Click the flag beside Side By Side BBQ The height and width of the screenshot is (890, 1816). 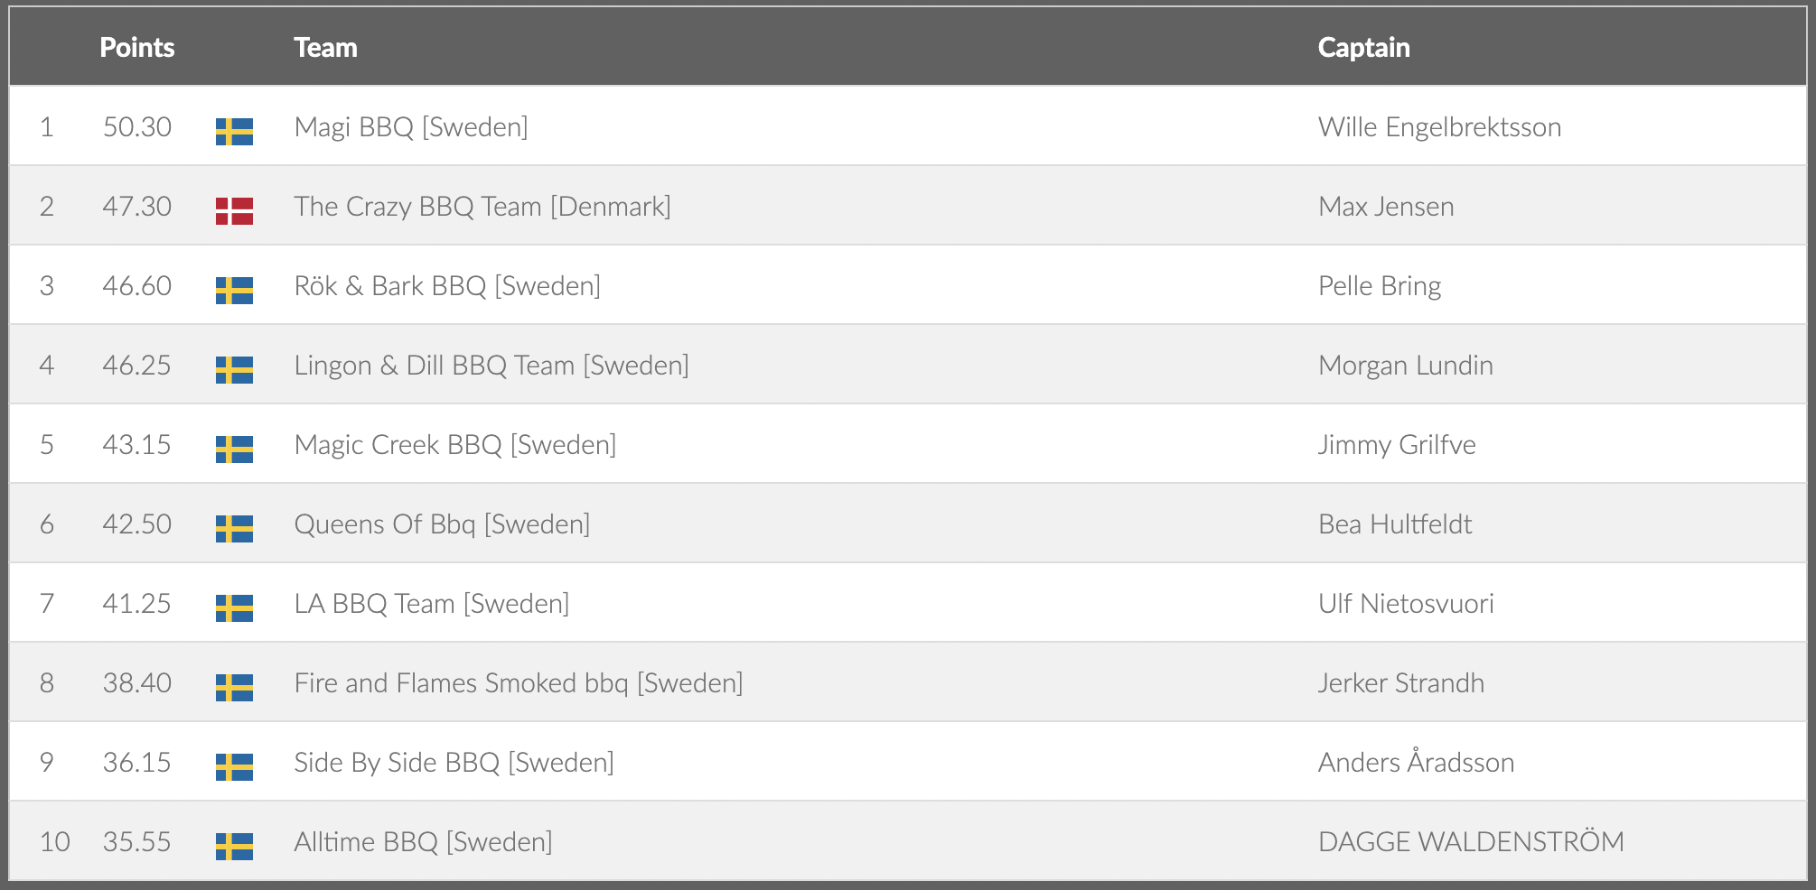coord(234,766)
